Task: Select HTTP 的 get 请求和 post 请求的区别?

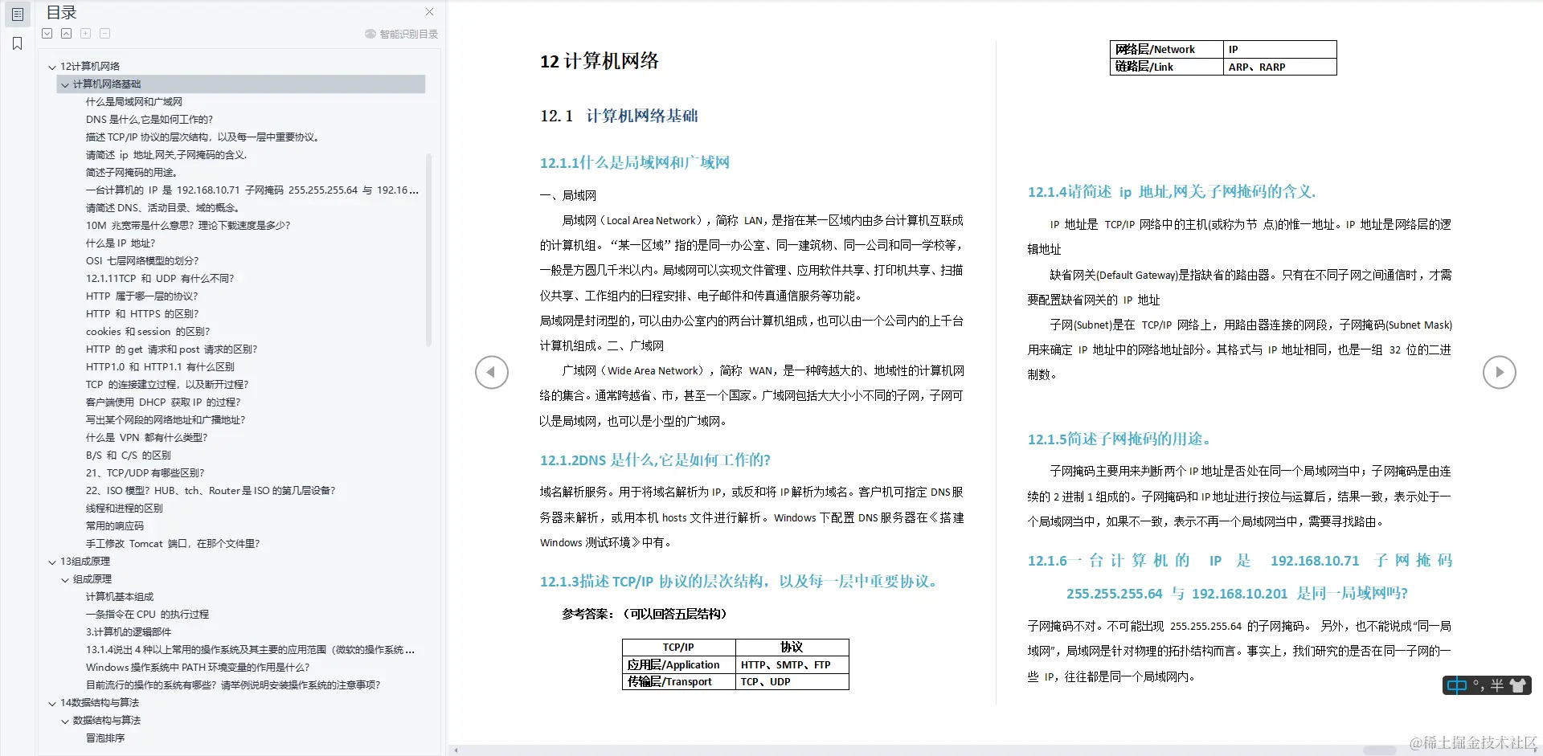Action: [x=172, y=349]
